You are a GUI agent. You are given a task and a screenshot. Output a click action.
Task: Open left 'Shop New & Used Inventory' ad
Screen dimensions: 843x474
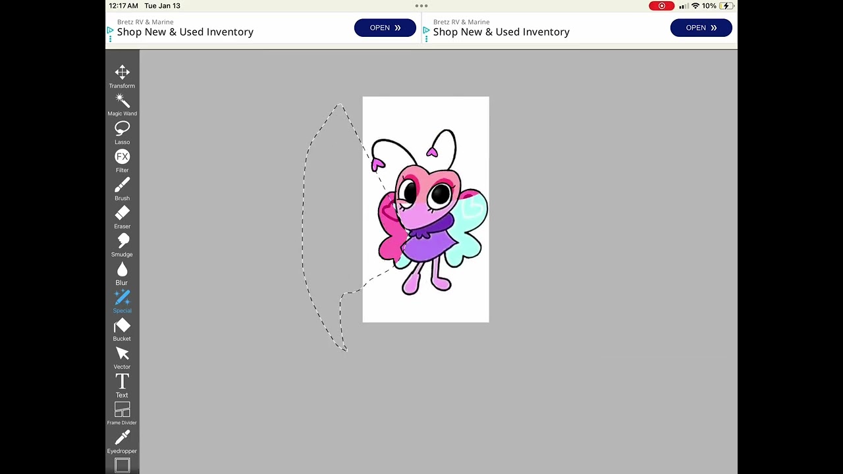click(185, 32)
